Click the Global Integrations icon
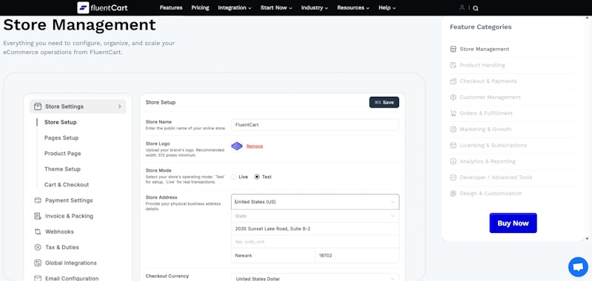Viewport: 592px width, 281px height. (x=38, y=263)
